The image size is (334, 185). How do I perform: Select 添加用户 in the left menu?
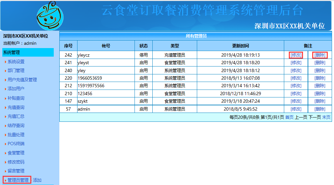click(16, 89)
